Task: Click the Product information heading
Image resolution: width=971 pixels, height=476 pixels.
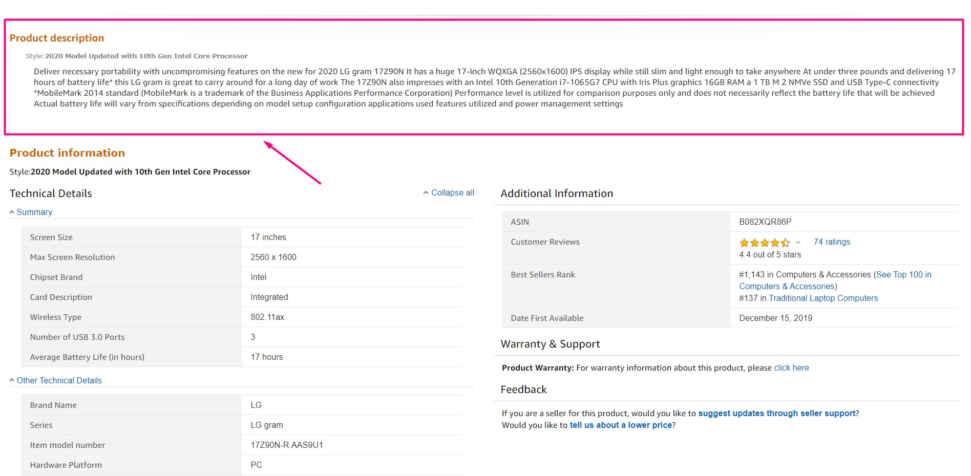Action: point(67,153)
